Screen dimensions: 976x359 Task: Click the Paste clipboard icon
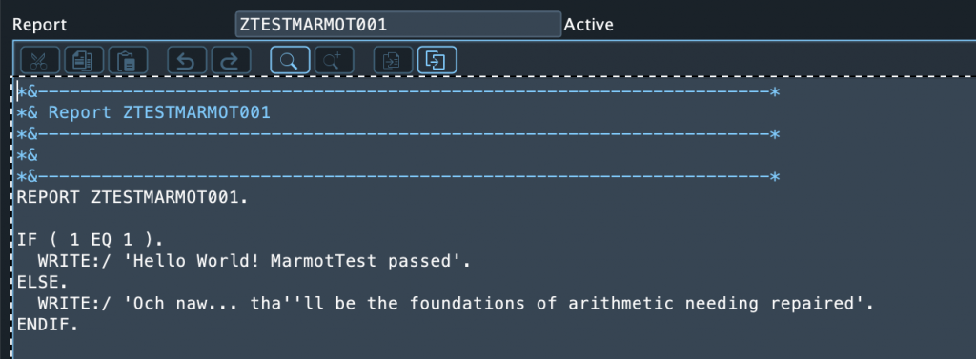[x=129, y=60]
